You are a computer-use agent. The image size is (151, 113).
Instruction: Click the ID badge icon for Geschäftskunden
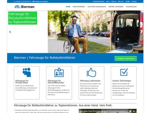[59, 72]
